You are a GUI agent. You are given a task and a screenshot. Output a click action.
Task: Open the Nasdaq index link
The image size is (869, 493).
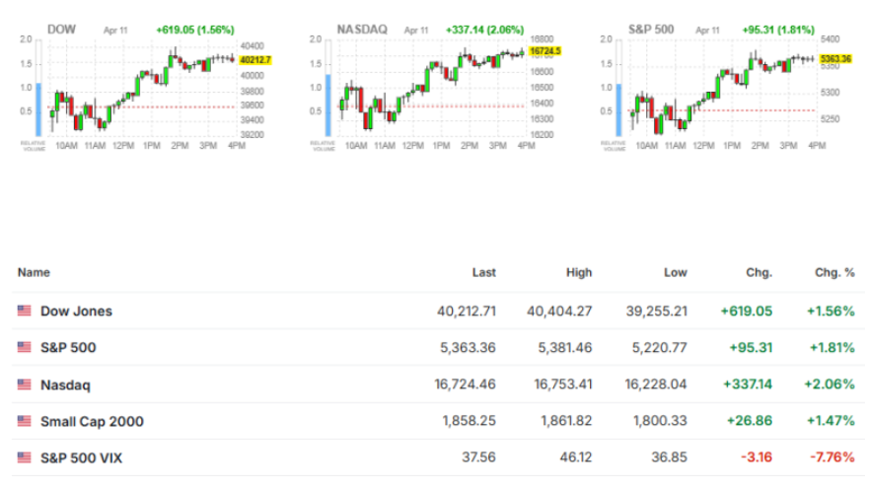tap(65, 385)
